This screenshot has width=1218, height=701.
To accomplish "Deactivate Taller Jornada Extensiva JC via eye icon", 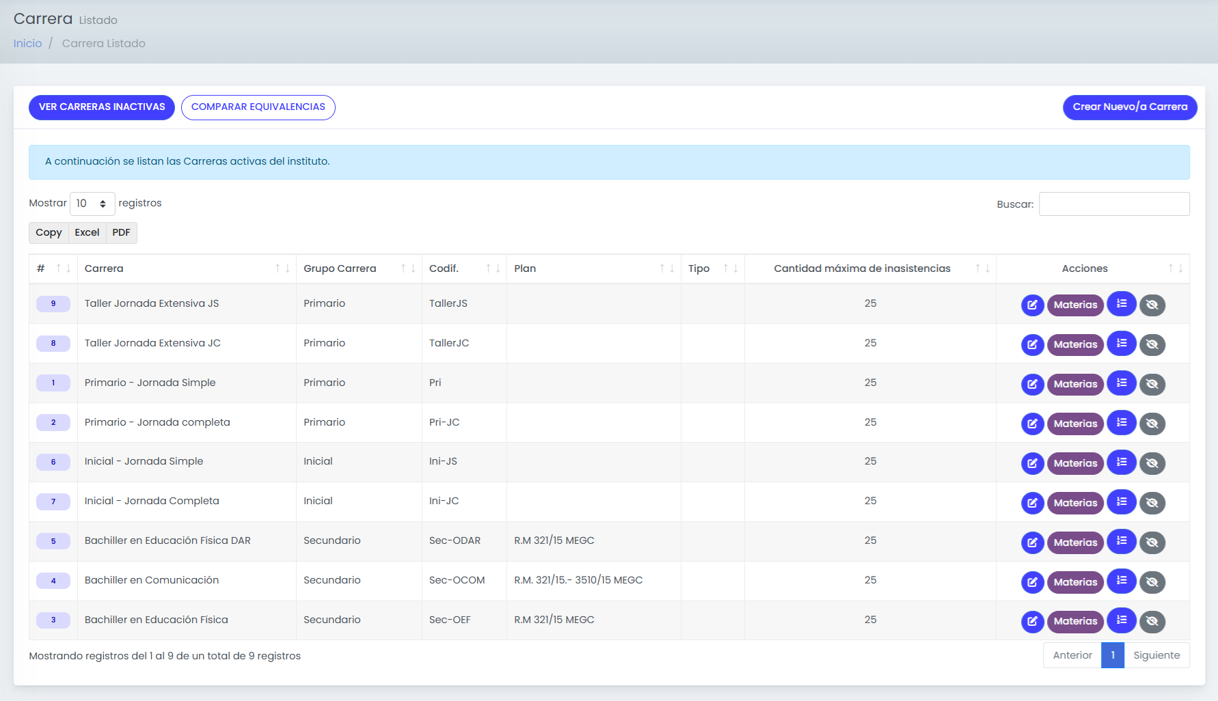I will tap(1152, 344).
